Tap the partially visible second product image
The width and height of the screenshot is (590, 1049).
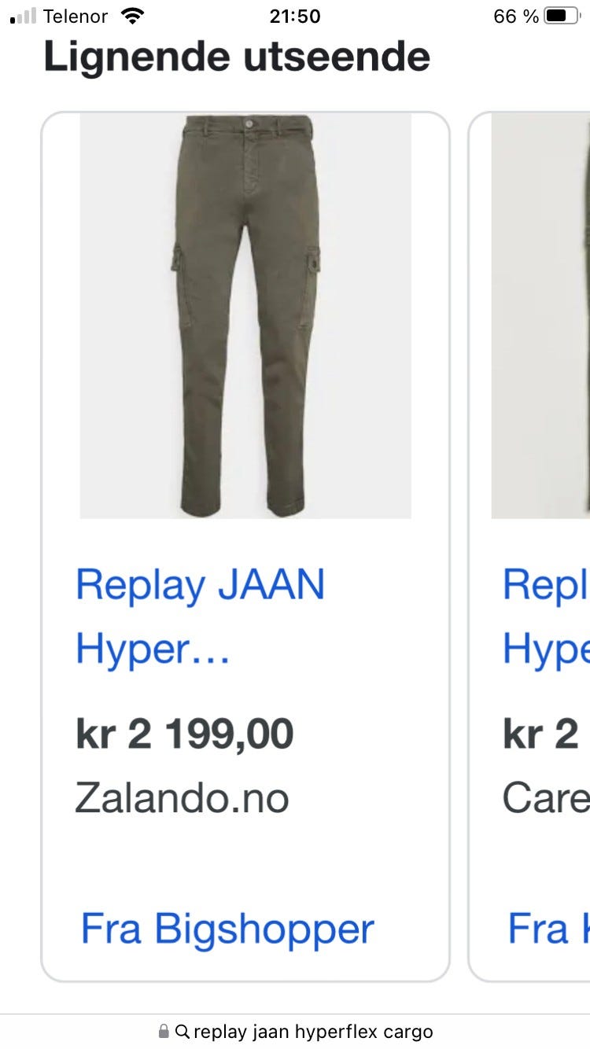(x=540, y=316)
